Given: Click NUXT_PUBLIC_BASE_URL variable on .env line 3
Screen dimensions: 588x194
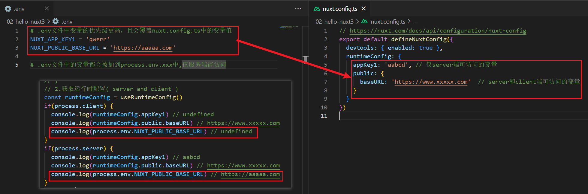Looking at the screenshot, I should pos(65,48).
